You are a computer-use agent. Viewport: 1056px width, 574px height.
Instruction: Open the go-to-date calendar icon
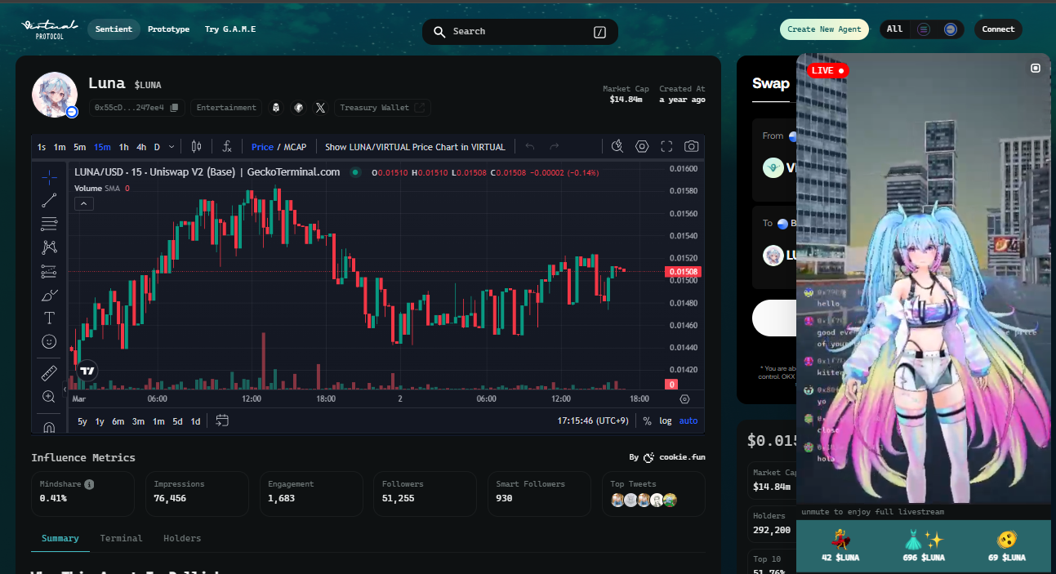coord(222,420)
